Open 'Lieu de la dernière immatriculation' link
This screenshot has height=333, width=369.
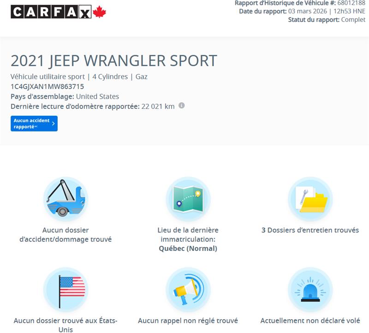(188, 239)
